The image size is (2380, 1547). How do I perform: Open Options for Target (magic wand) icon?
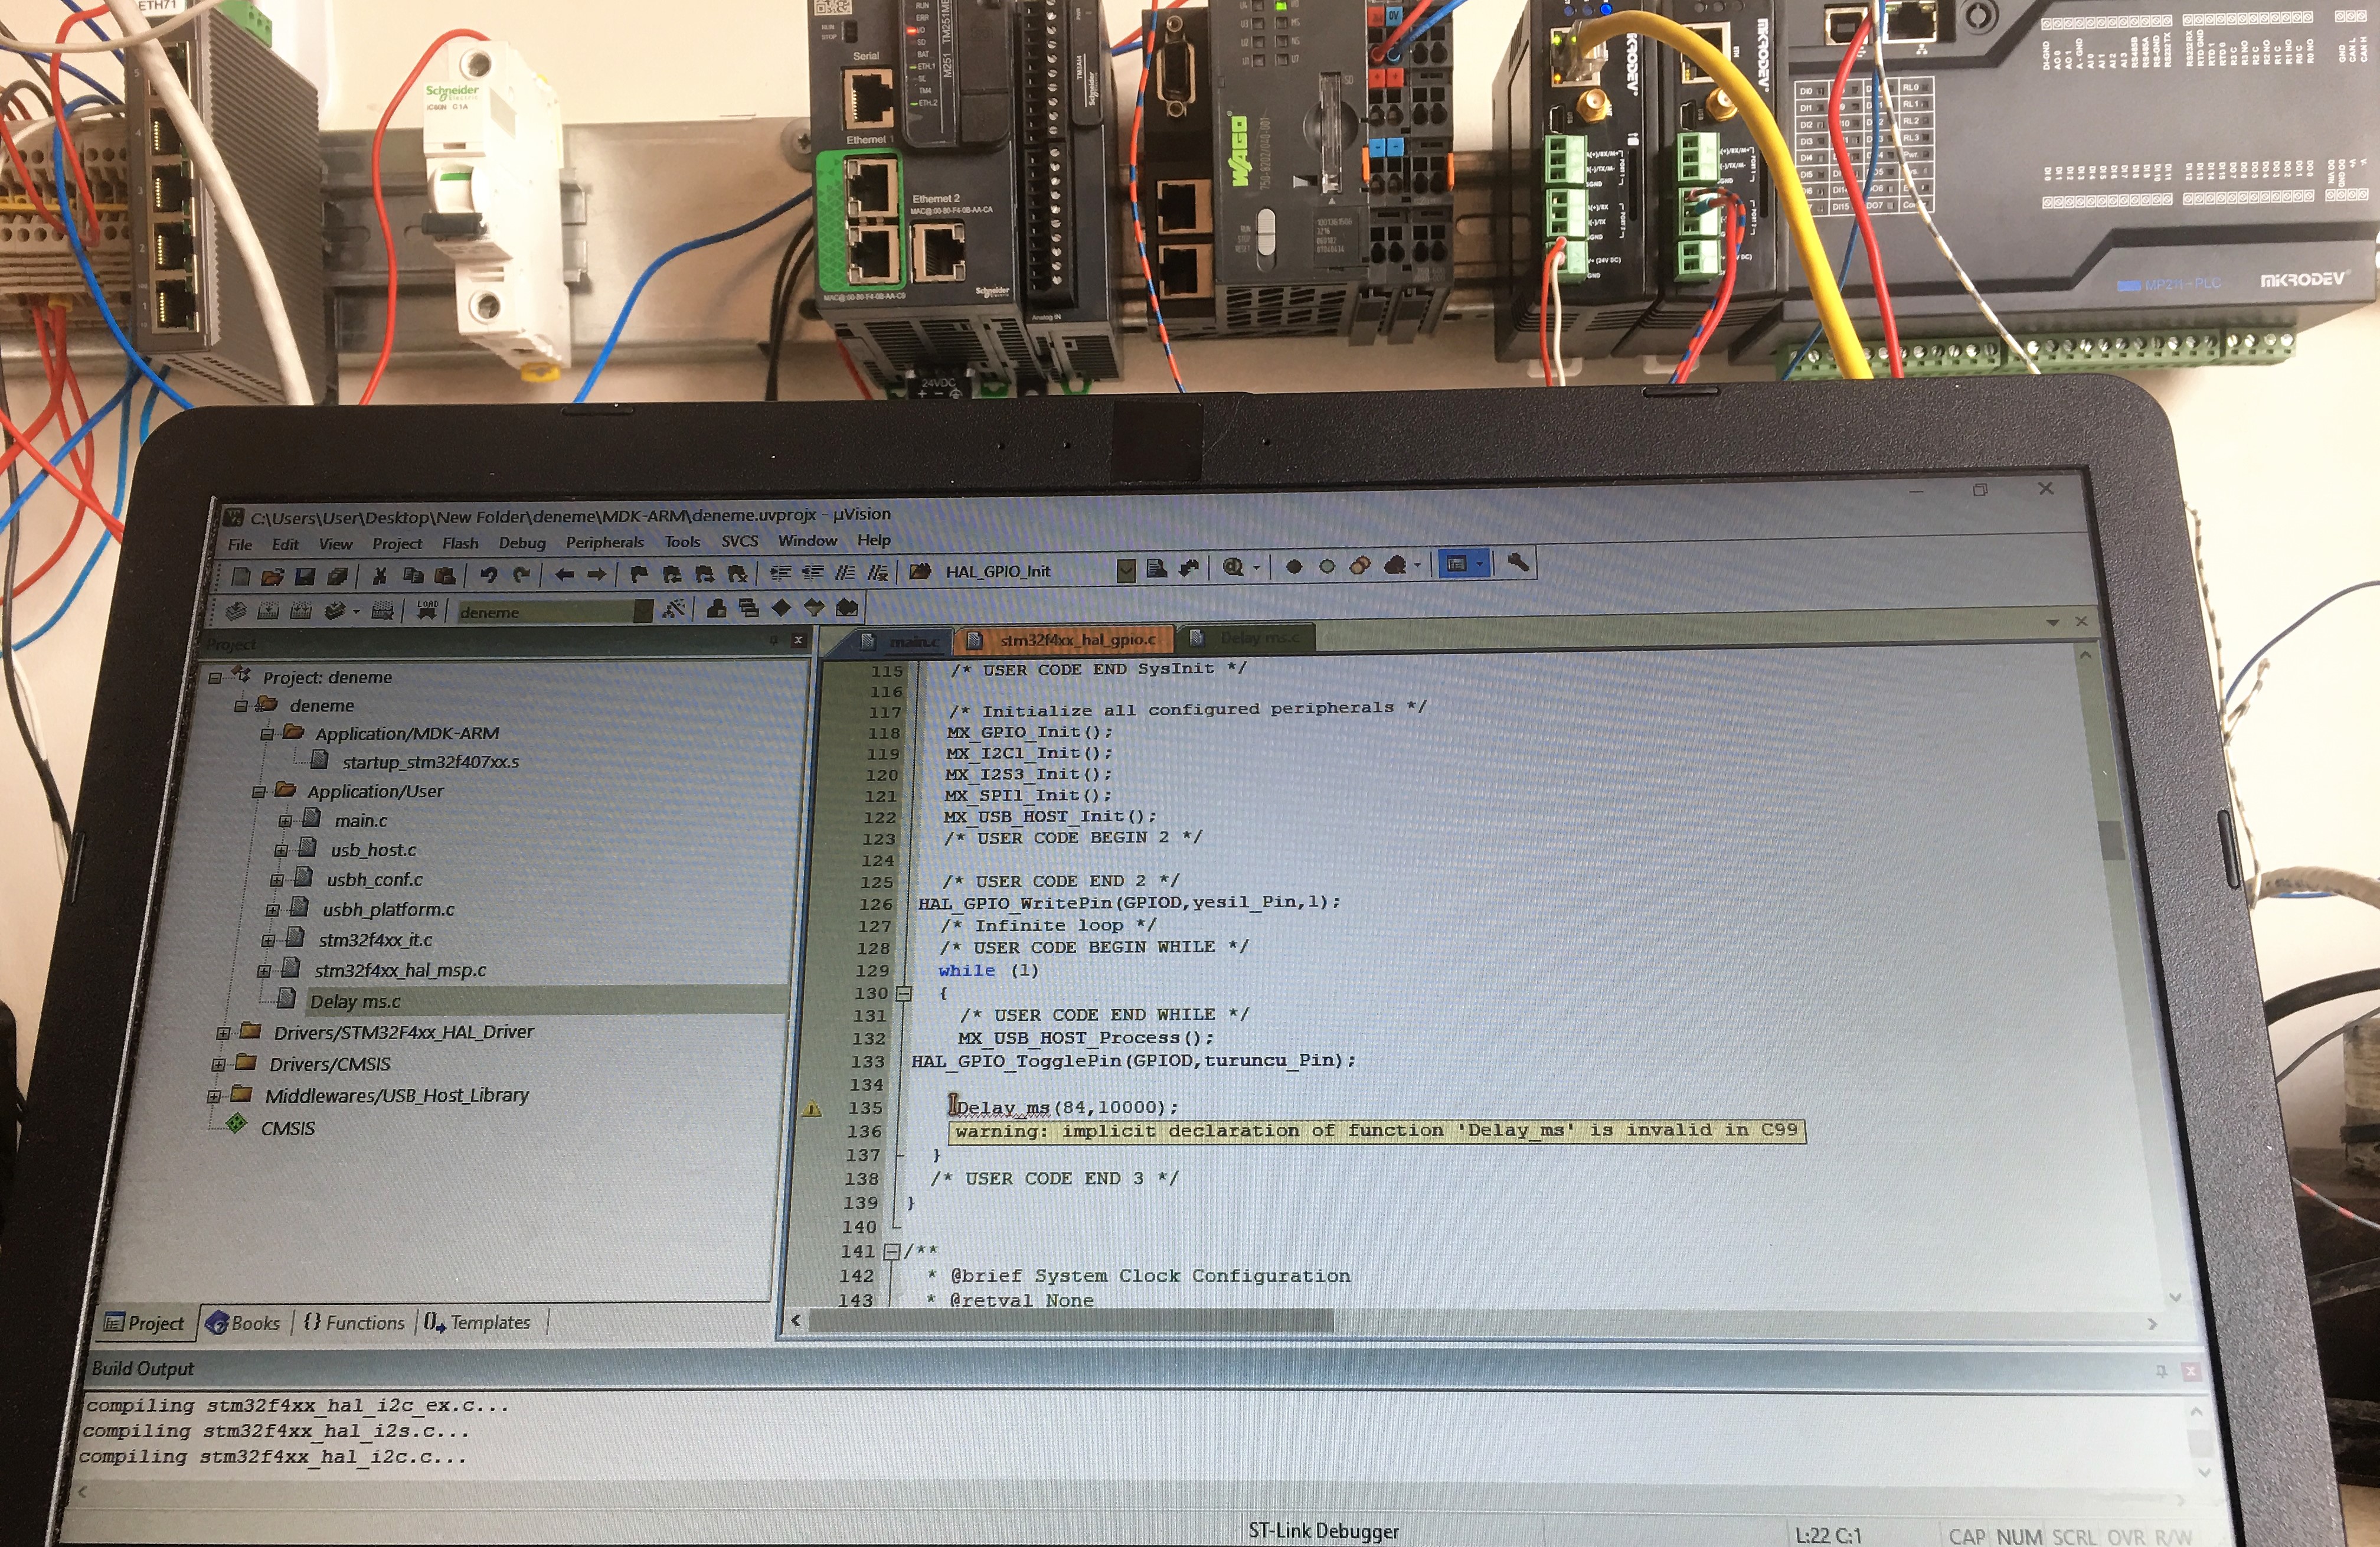[x=673, y=608]
